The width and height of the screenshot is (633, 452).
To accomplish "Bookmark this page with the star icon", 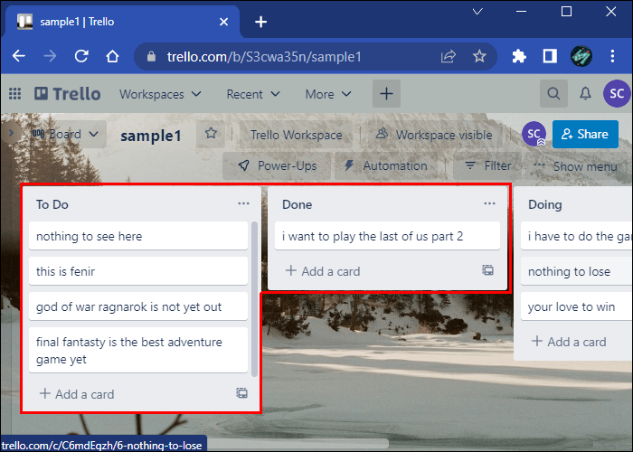I will [479, 56].
